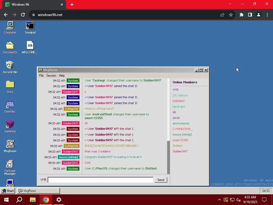
Task: Close the MsgRoom window
Action: pyautogui.click(x=206, y=70)
